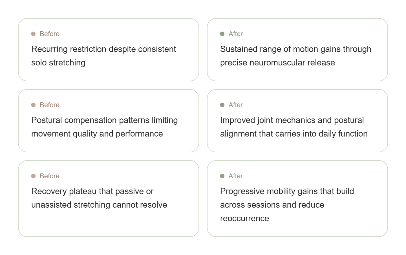This screenshot has height=255, width=406.
Task: Click the Before label above Recurring restriction
Action: point(50,34)
